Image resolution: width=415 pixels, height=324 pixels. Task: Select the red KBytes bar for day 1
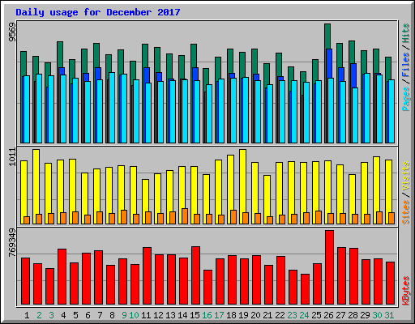[x=25, y=281]
